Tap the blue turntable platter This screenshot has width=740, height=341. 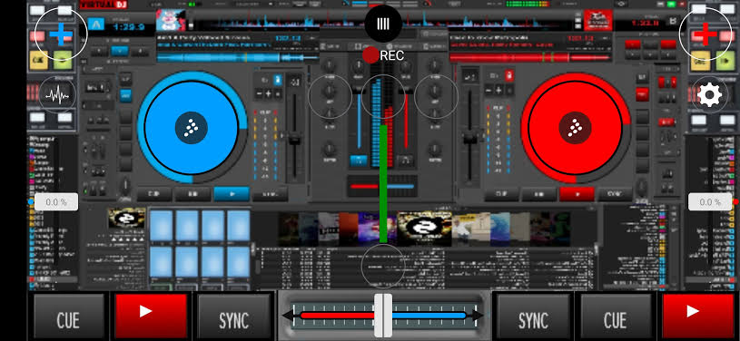(192, 127)
